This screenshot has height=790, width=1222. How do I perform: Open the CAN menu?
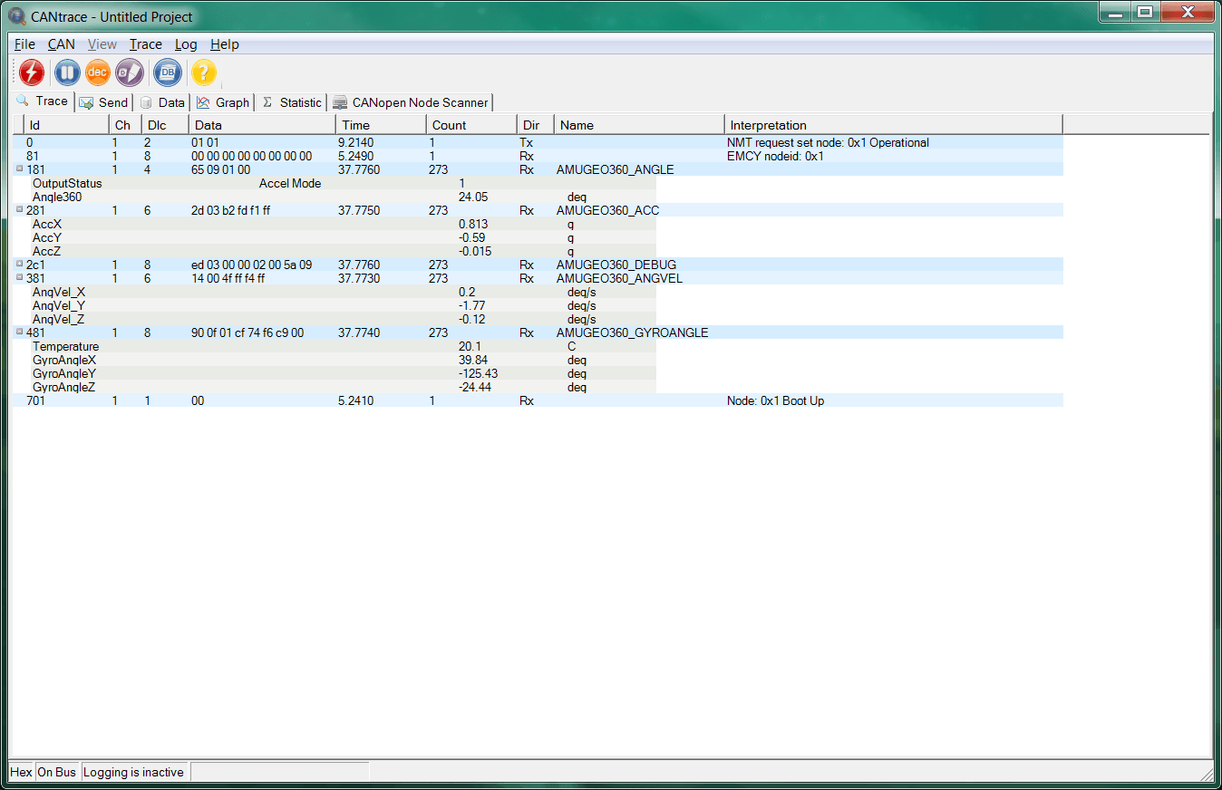62,44
